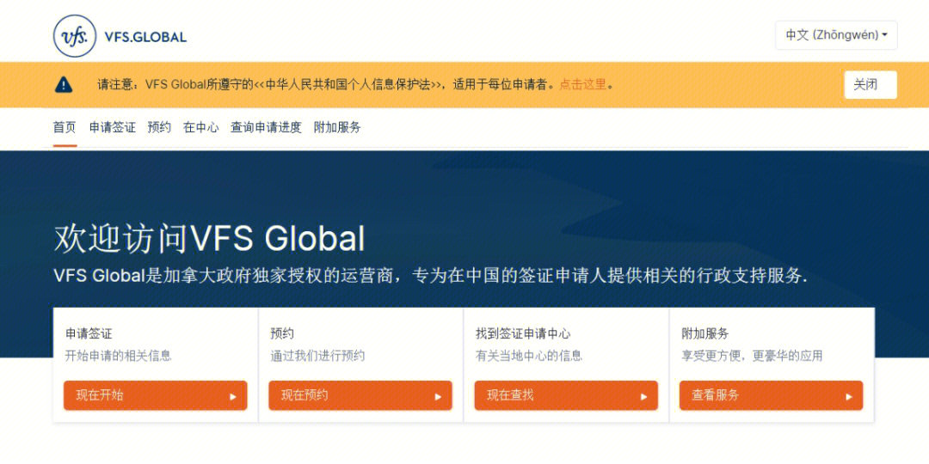The width and height of the screenshot is (929, 464).
Task: Click the 找到签证申请中心 card heading
Action: (x=523, y=333)
